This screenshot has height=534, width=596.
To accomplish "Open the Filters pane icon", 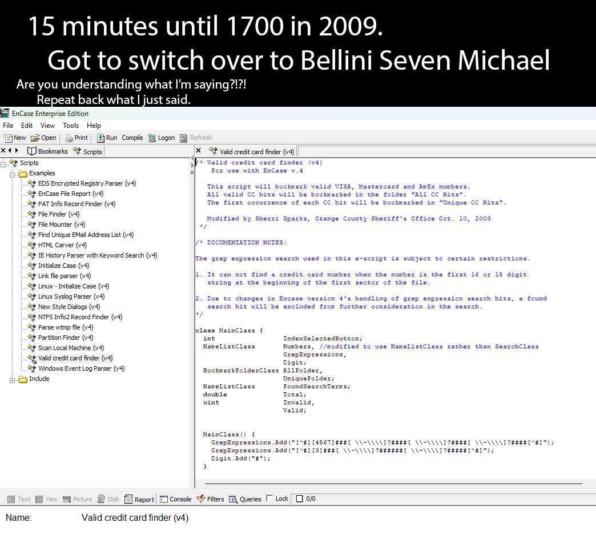I will click(201, 499).
